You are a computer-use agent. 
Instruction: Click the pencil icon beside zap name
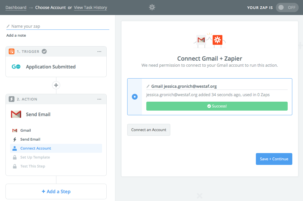coord(8,26)
